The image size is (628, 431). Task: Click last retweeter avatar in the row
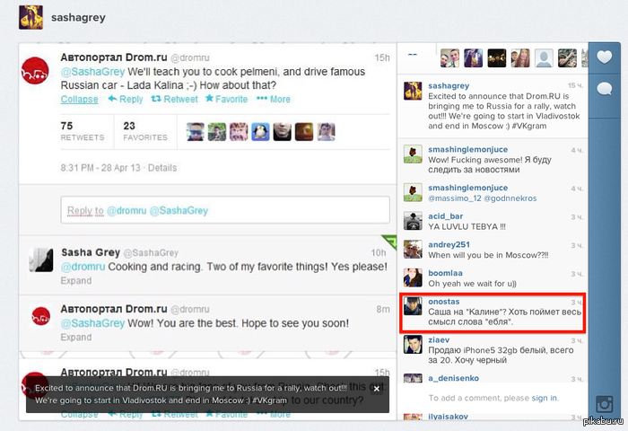(x=326, y=131)
